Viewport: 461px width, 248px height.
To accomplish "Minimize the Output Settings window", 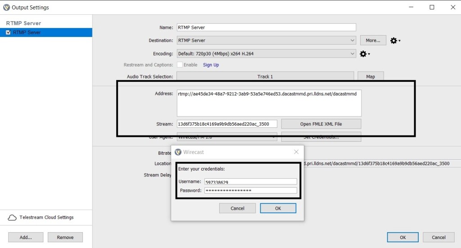I will (x=411, y=7).
